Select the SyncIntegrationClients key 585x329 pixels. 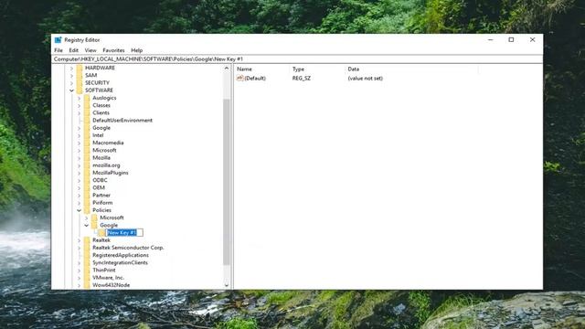click(120, 262)
